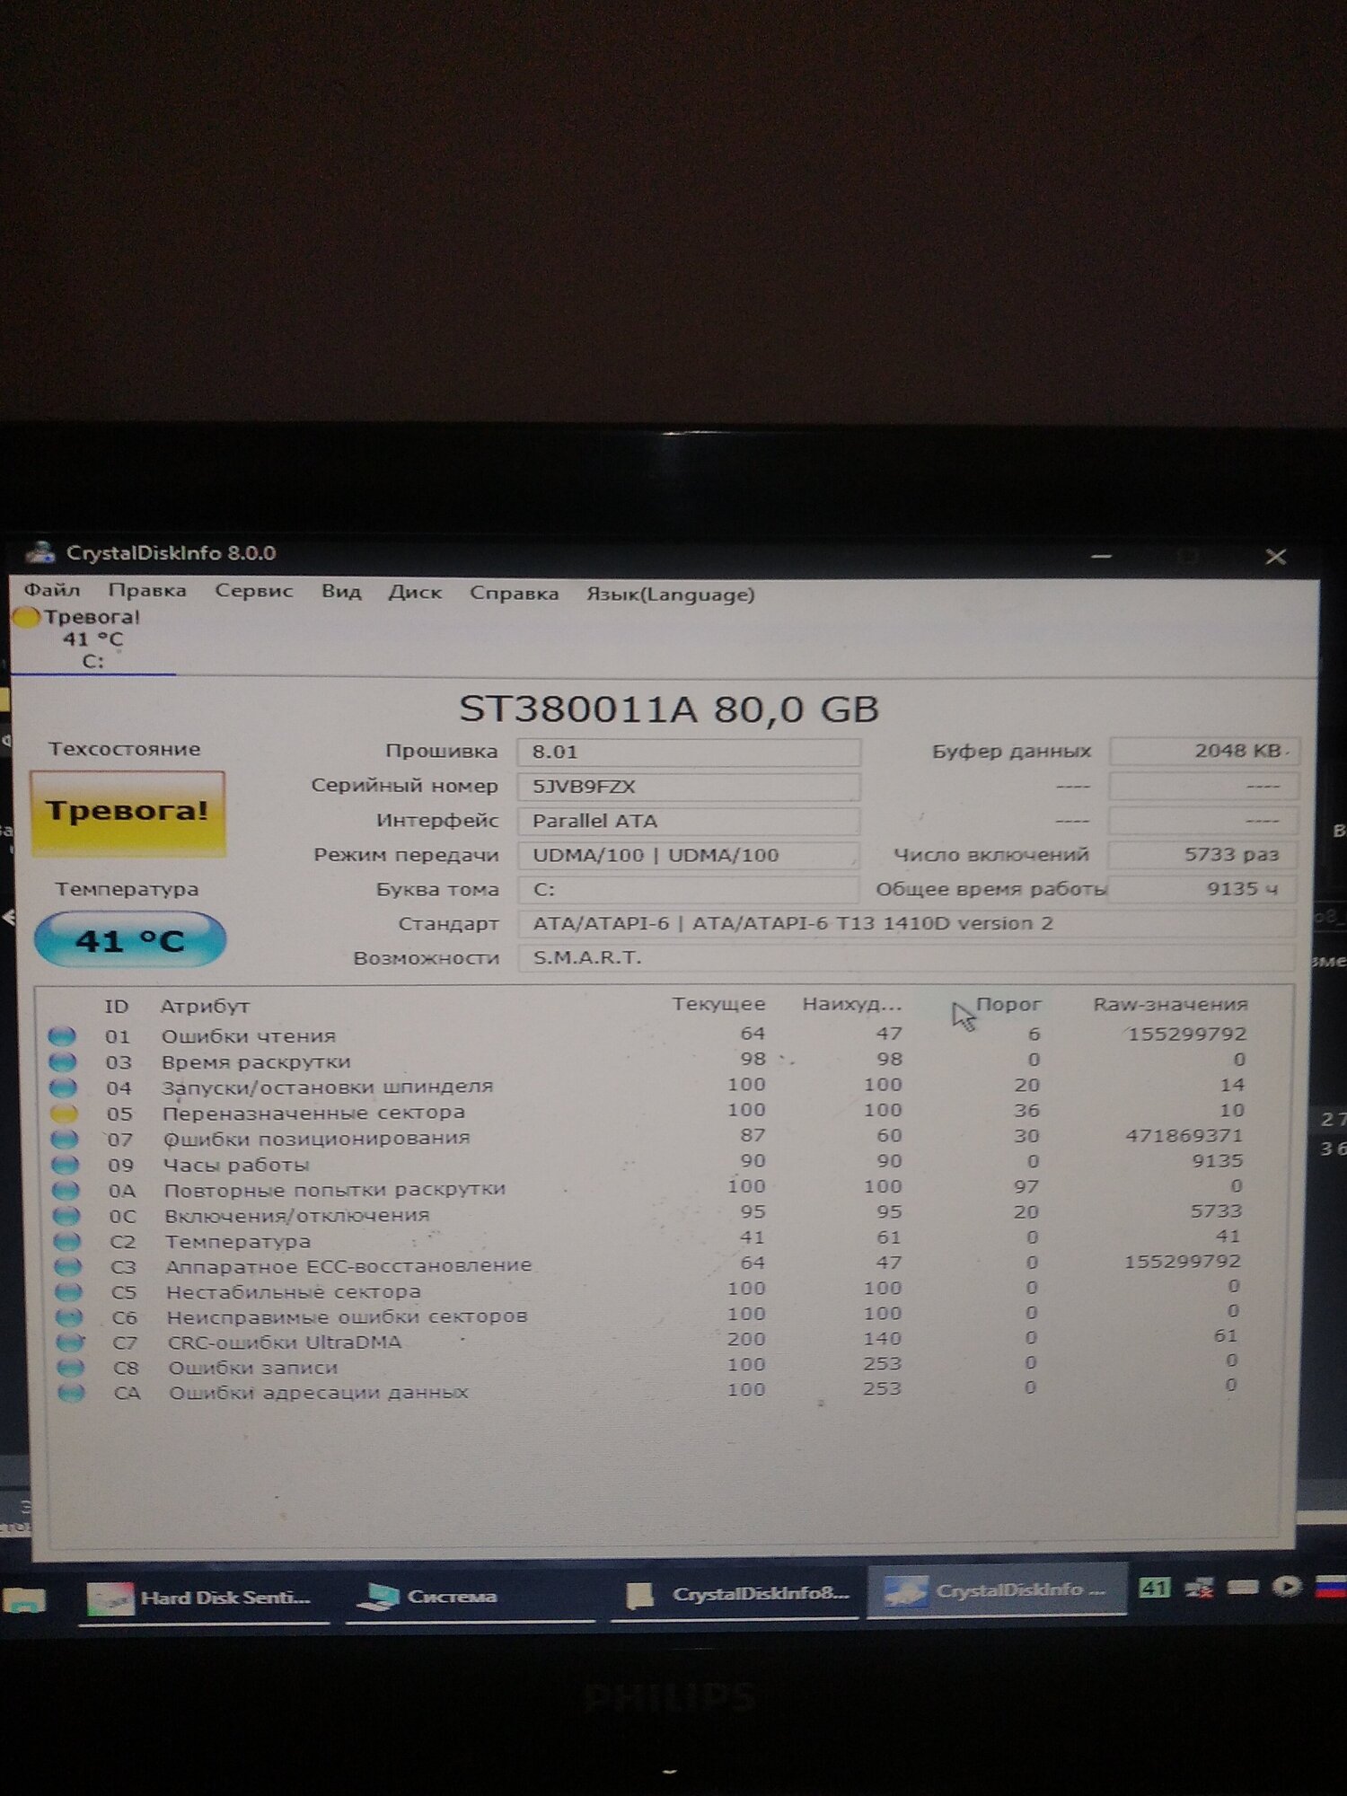Click the Буква тома field C:
This screenshot has height=1796, width=1347.
pyautogui.click(x=689, y=889)
